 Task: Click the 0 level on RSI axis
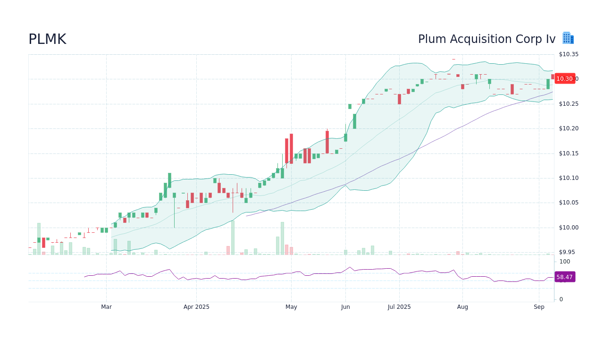(561, 299)
